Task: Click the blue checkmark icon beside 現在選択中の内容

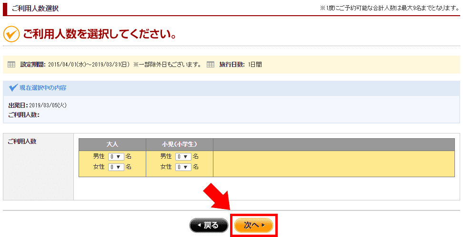Action: coord(13,88)
